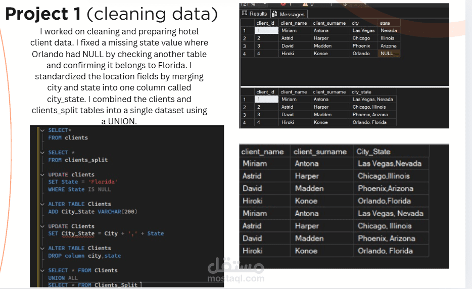Select the 'Phoenix' city cell

(363, 46)
